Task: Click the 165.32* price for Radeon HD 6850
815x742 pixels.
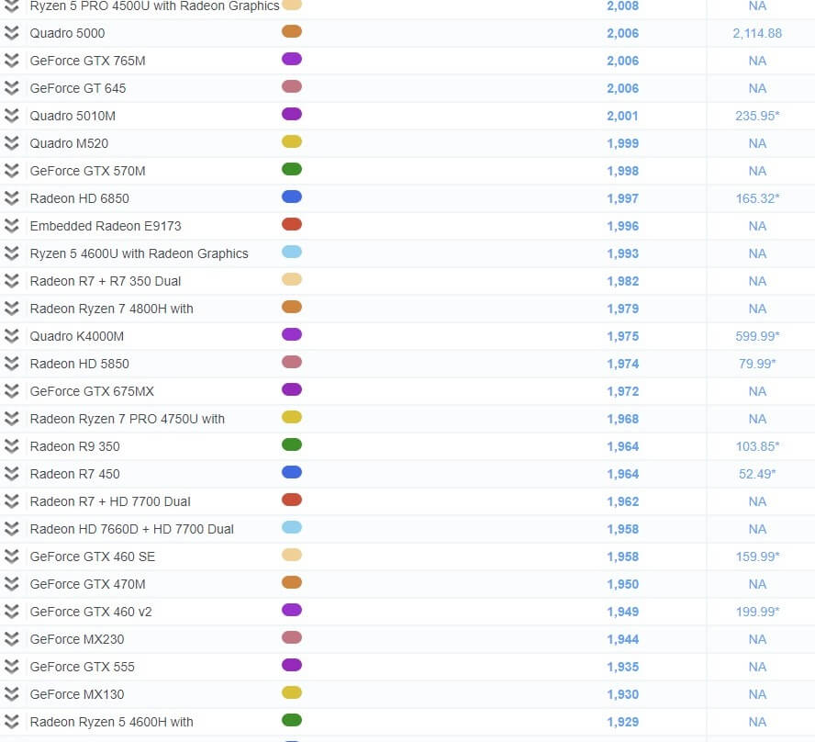Action: pos(757,198)
